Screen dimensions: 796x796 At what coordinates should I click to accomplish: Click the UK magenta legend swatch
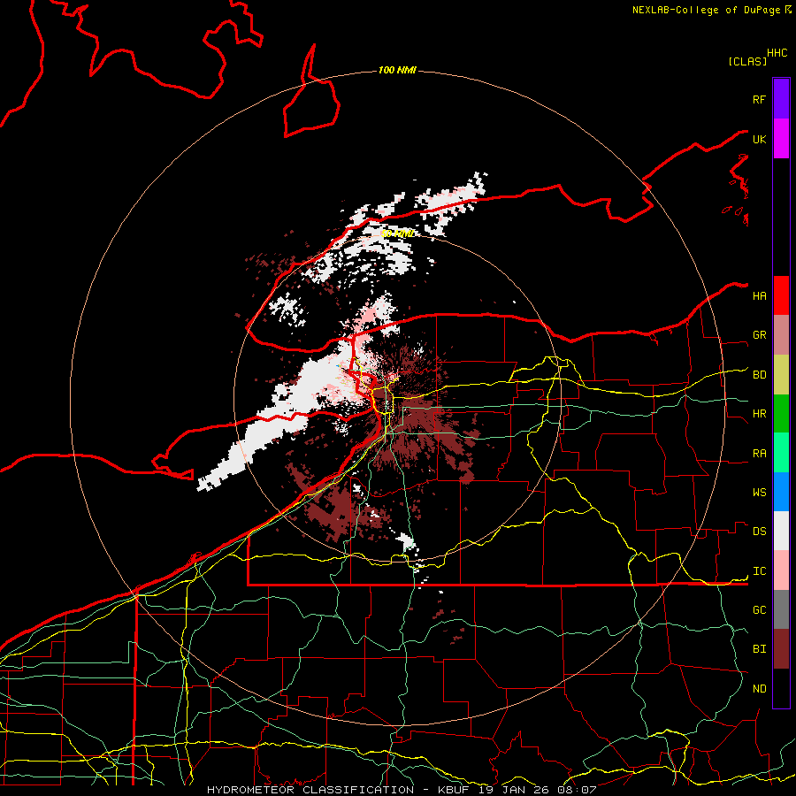(781, 139)
